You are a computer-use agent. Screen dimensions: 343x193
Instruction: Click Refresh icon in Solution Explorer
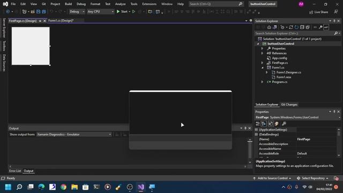(x=296, y=27)
